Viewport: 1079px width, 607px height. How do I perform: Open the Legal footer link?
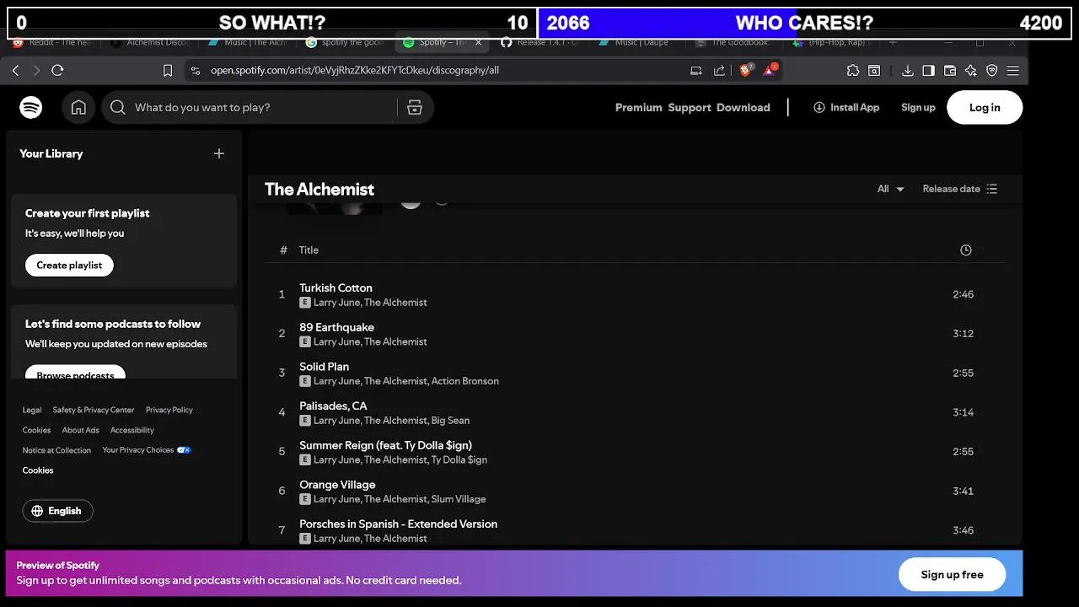pos(32,410)
